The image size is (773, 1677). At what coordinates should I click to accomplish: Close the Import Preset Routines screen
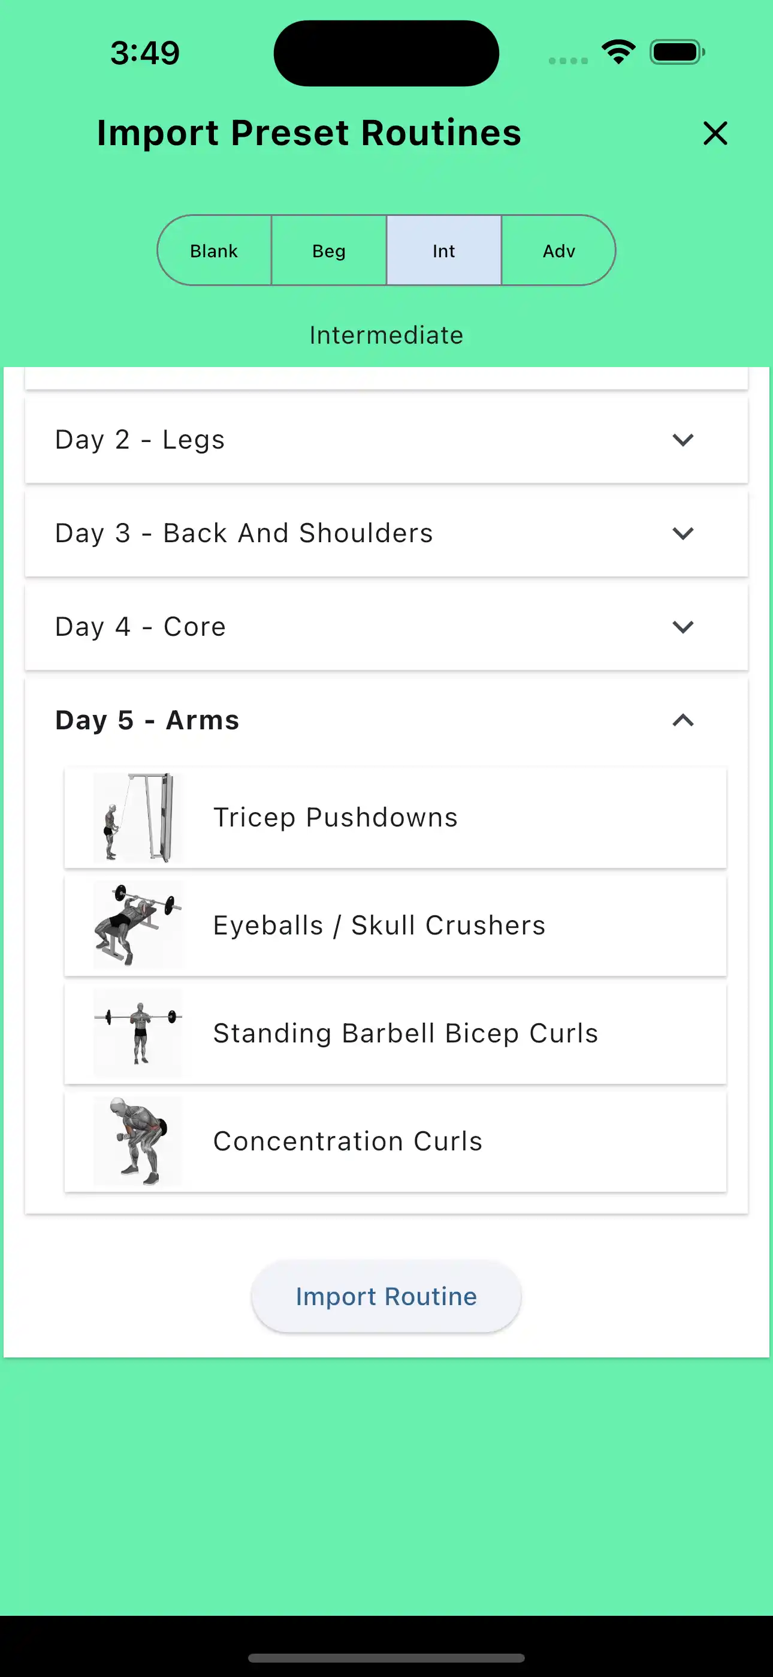[x=714, y=134]
